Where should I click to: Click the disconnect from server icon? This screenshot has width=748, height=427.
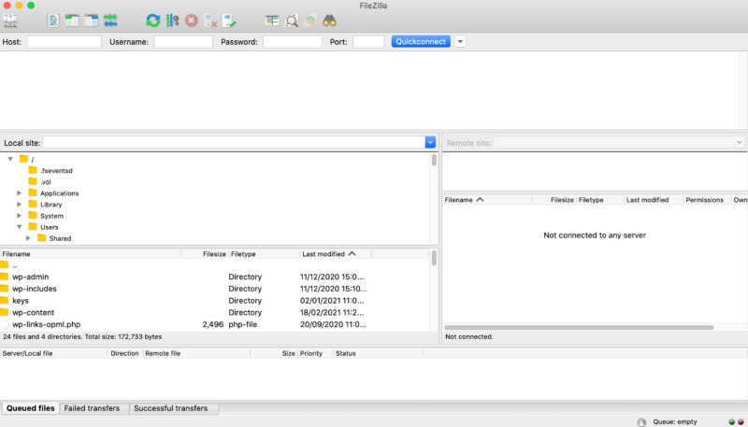coord(210,20)
